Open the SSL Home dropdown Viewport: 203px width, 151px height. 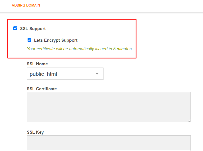[65, 74]
